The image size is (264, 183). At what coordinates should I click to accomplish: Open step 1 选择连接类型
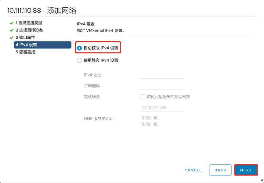tap(29, 23)
